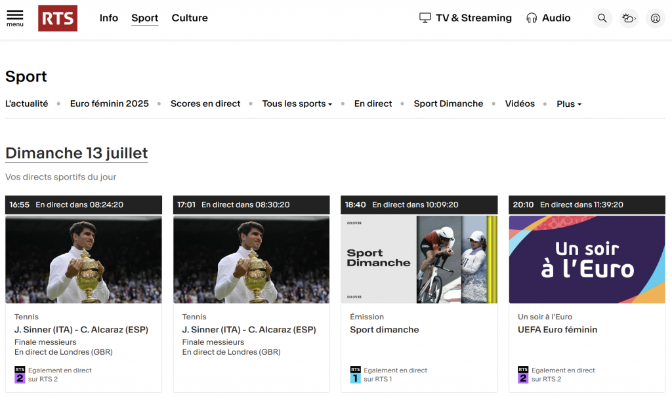Click RTS 2 channel logo on 16:55 tennis card
The height and width of the screenshot is (396, 672).
[20, 374]
